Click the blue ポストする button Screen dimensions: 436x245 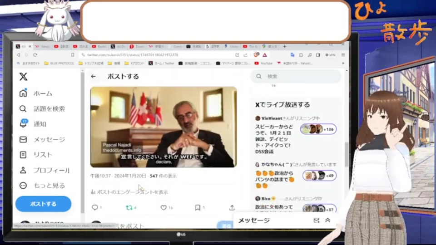[x=44, y=204]
